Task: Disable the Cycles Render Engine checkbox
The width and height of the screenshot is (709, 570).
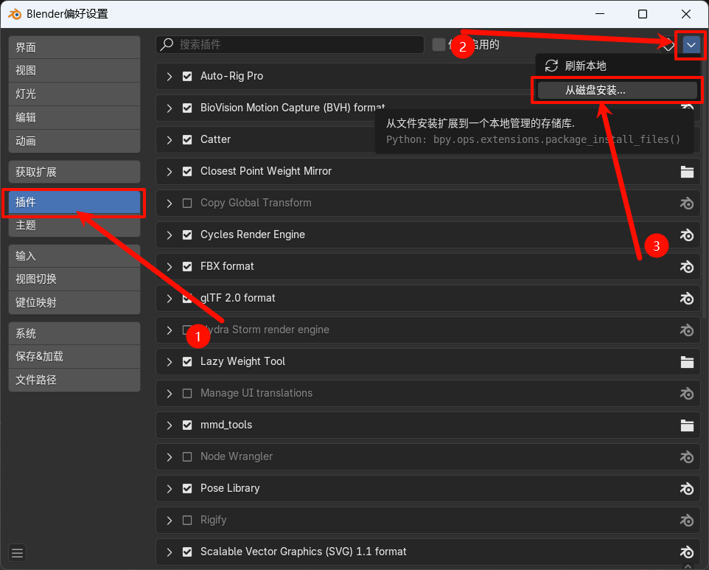Action: pyautogui.click(x=187, y=234)
